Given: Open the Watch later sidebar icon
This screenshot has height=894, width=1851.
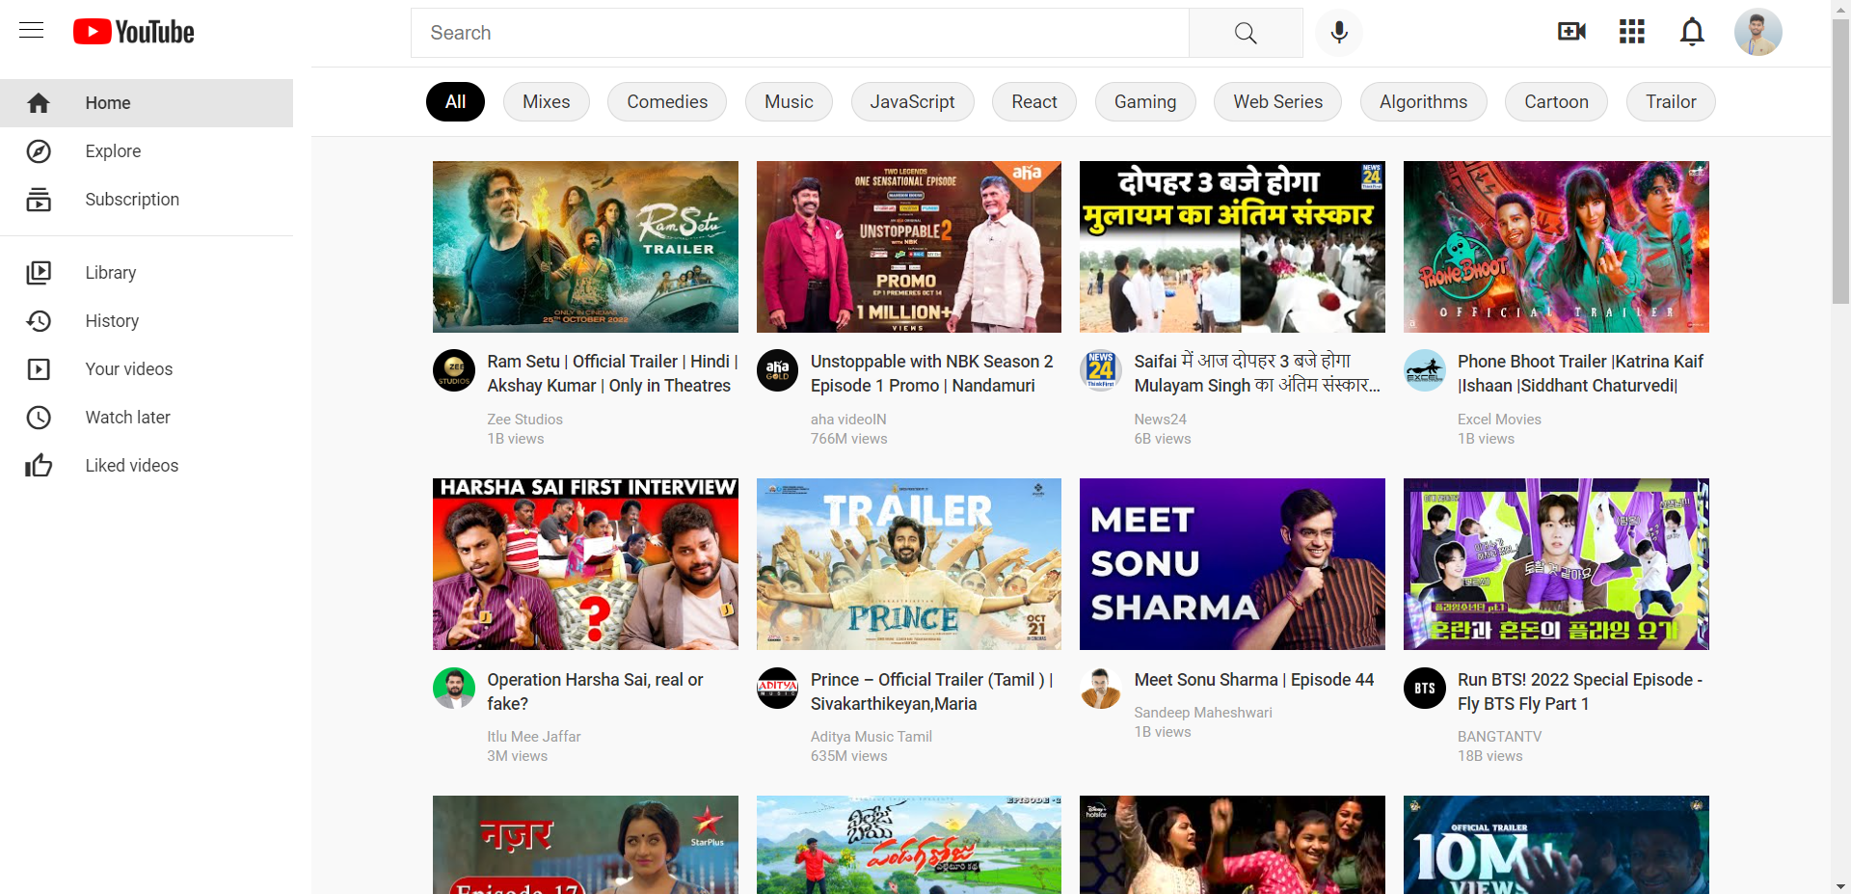Looking at the screenshot, I should coord(39,417).
